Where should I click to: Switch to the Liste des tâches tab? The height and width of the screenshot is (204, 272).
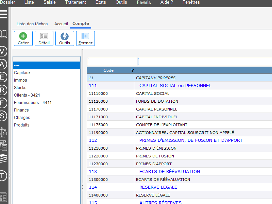pos(32,24)
